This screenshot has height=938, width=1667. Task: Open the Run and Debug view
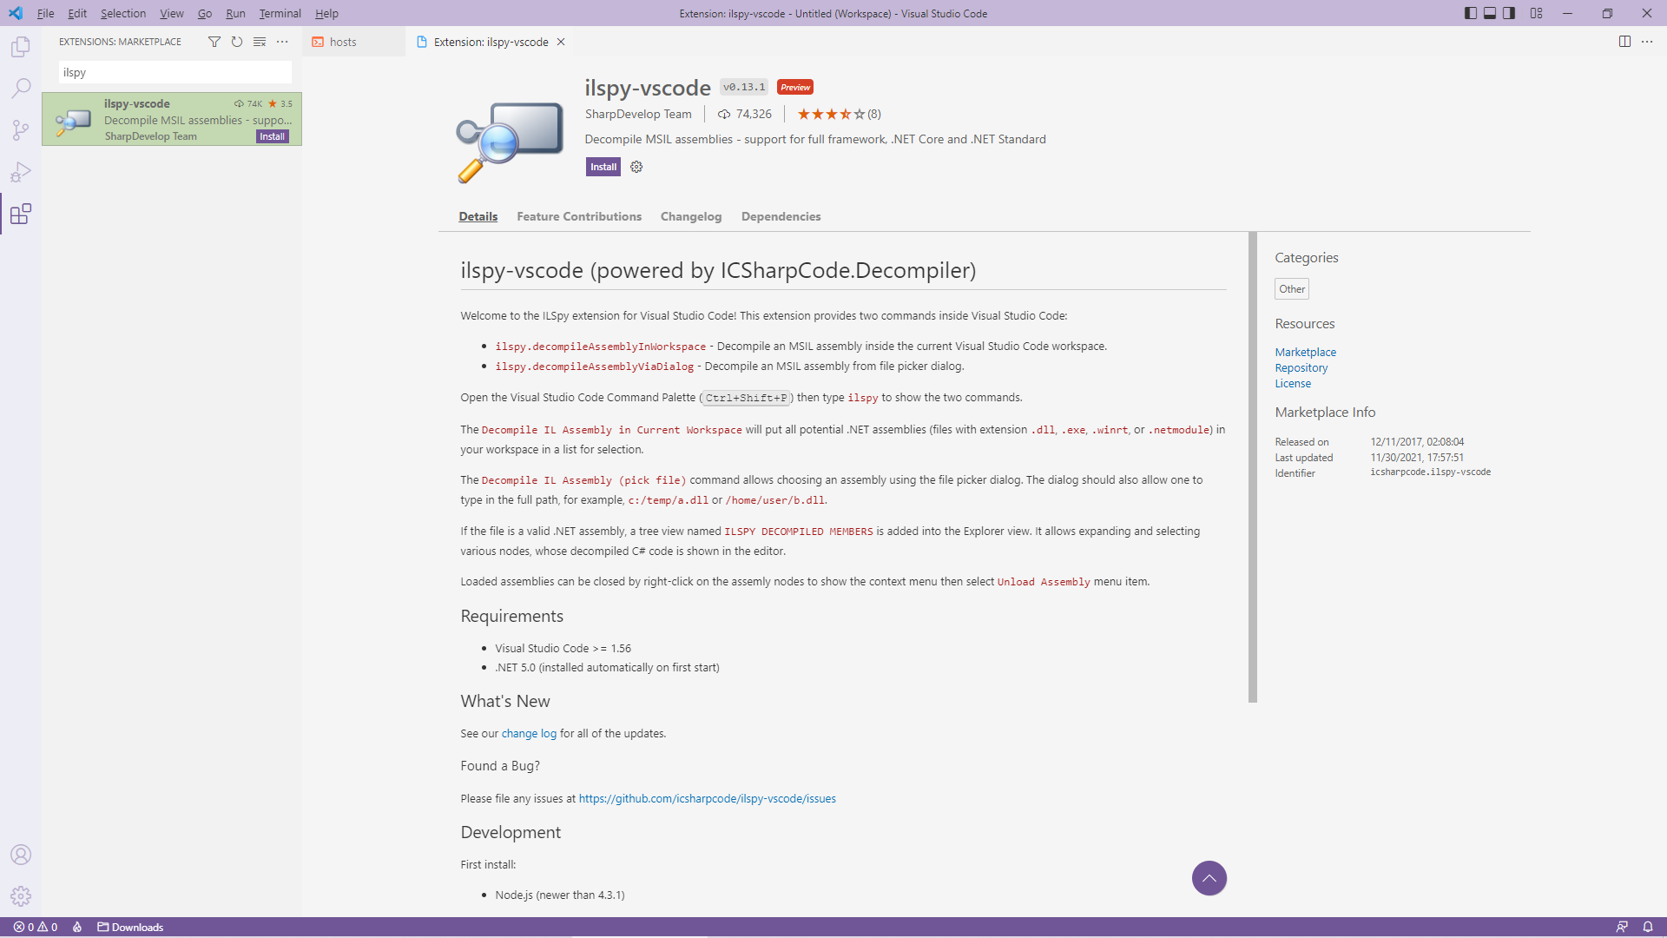[21, 172]
